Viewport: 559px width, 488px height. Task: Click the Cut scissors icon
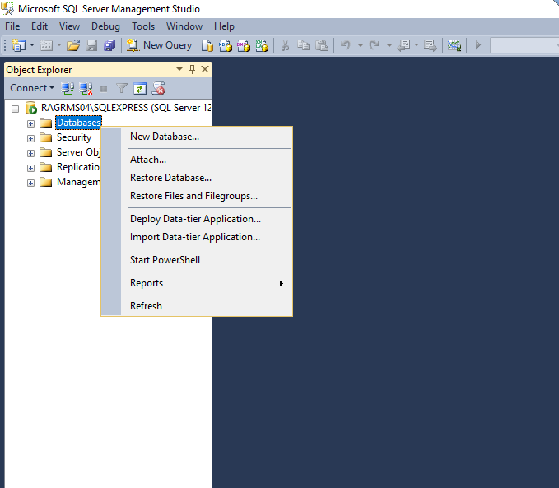(285, 45)
